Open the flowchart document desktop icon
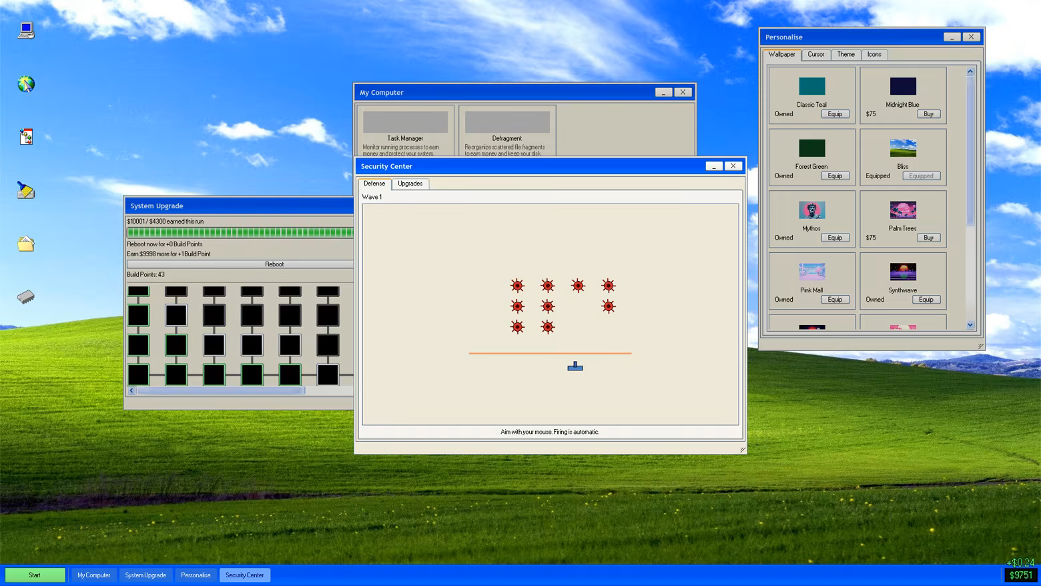The width and height of the screenshot is (1041, 586). (26, 137)
